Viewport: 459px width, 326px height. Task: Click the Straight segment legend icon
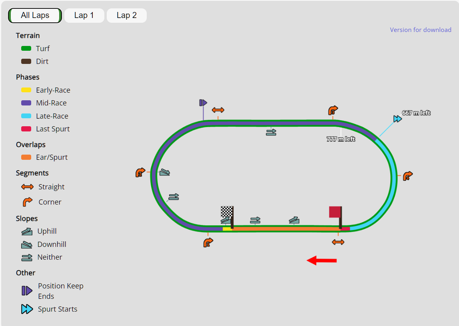(28, 187)
